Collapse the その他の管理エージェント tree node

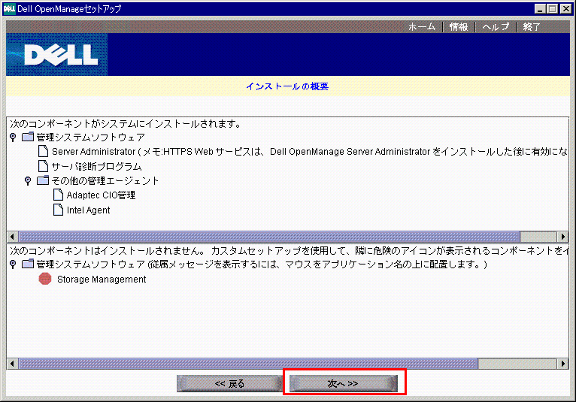pyautogui.click(x=28, y=180)
